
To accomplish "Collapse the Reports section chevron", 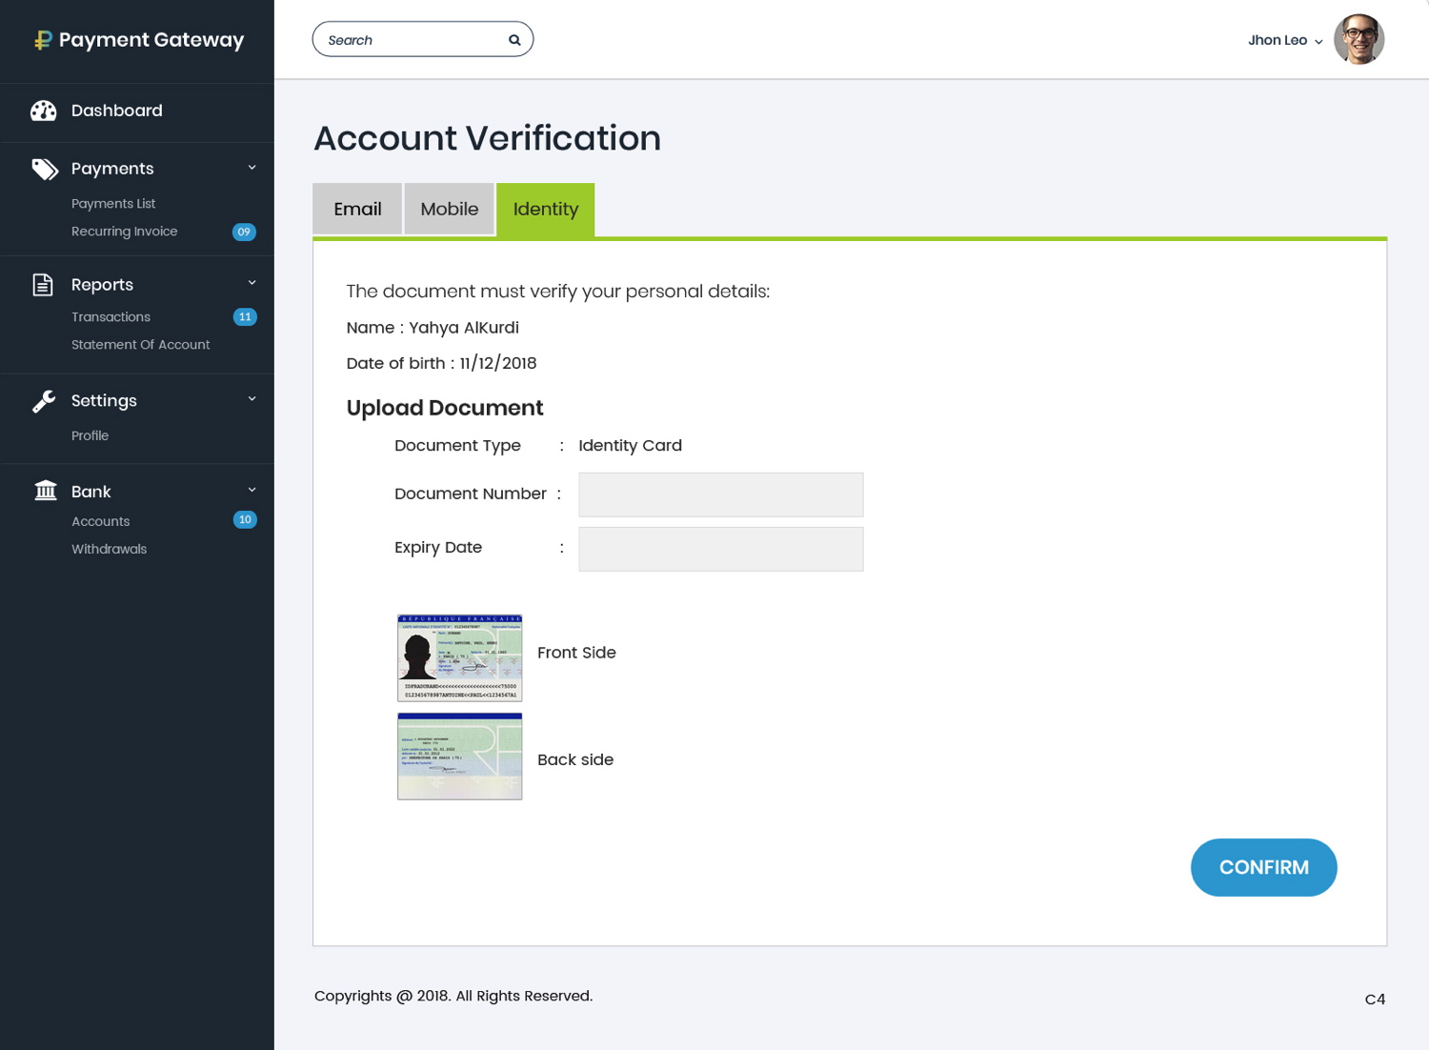I will pos(252,283).
